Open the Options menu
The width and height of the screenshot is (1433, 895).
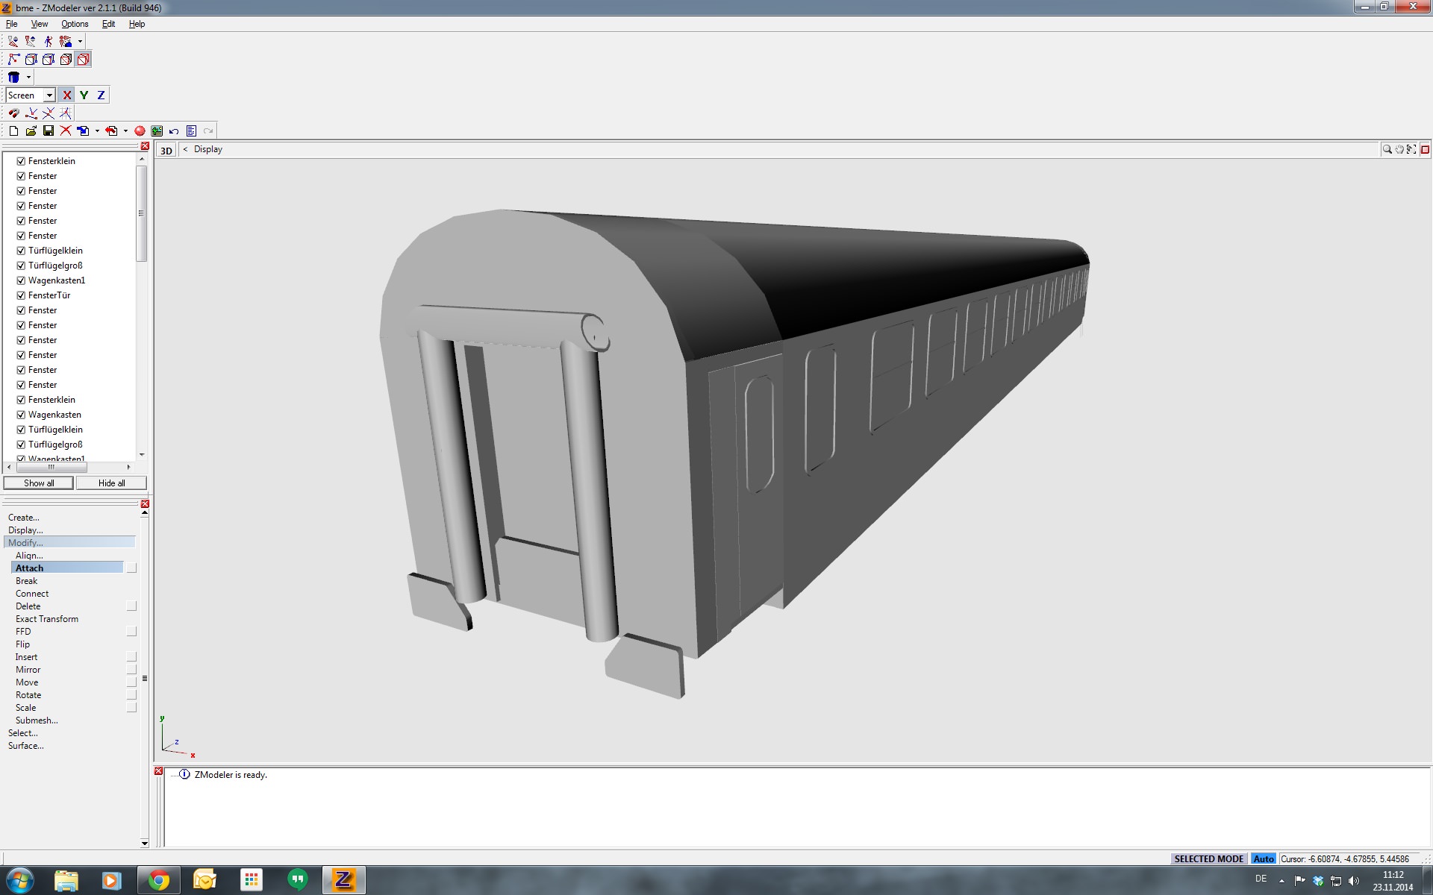point(75,24)
